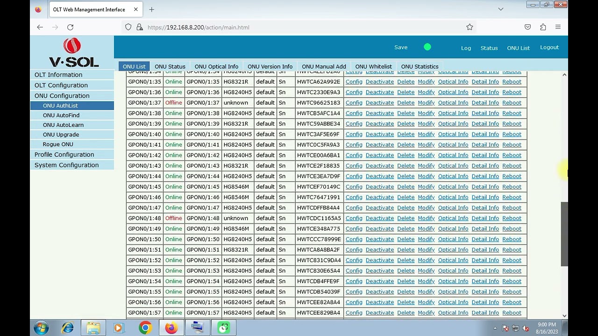This screenshot has height=336, width=598.
Task: Click the volume tray icon
Action: tap(526, 328)
